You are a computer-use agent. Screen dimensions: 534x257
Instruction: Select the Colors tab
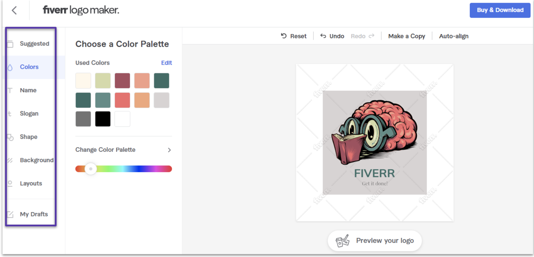pos(29,67)
